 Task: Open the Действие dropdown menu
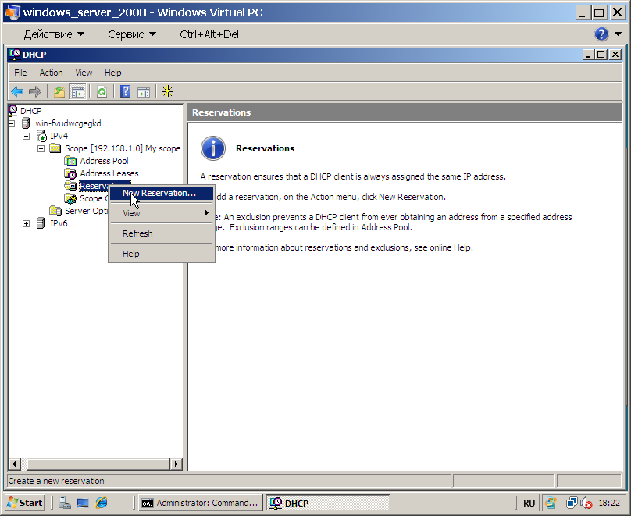click(x=54, y=34)
